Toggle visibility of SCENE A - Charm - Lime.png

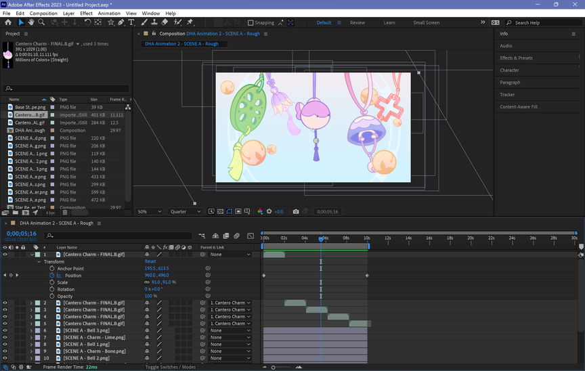pos(5,337)
